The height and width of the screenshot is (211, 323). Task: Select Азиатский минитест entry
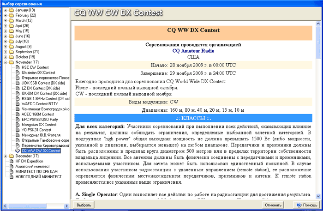point(33,166)
